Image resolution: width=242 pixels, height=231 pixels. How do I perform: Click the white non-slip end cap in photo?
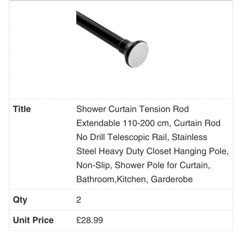139,55
